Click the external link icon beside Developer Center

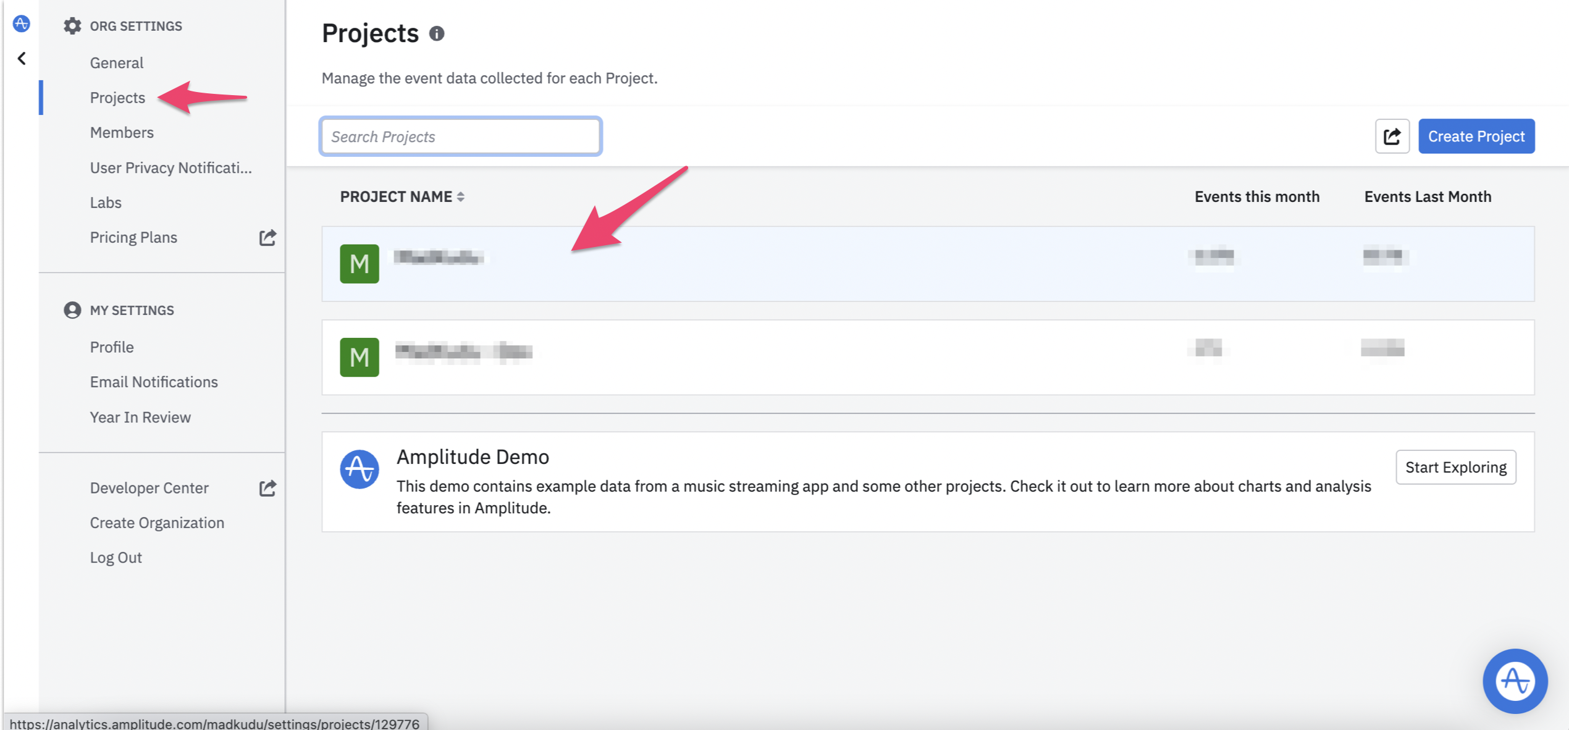tap(267, 488)
